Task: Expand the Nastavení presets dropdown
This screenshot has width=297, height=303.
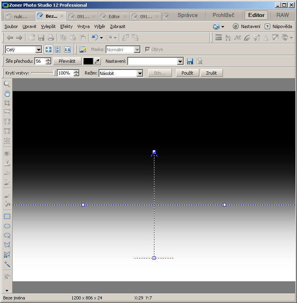Action: pyautogui.click(x=180, y=61)
